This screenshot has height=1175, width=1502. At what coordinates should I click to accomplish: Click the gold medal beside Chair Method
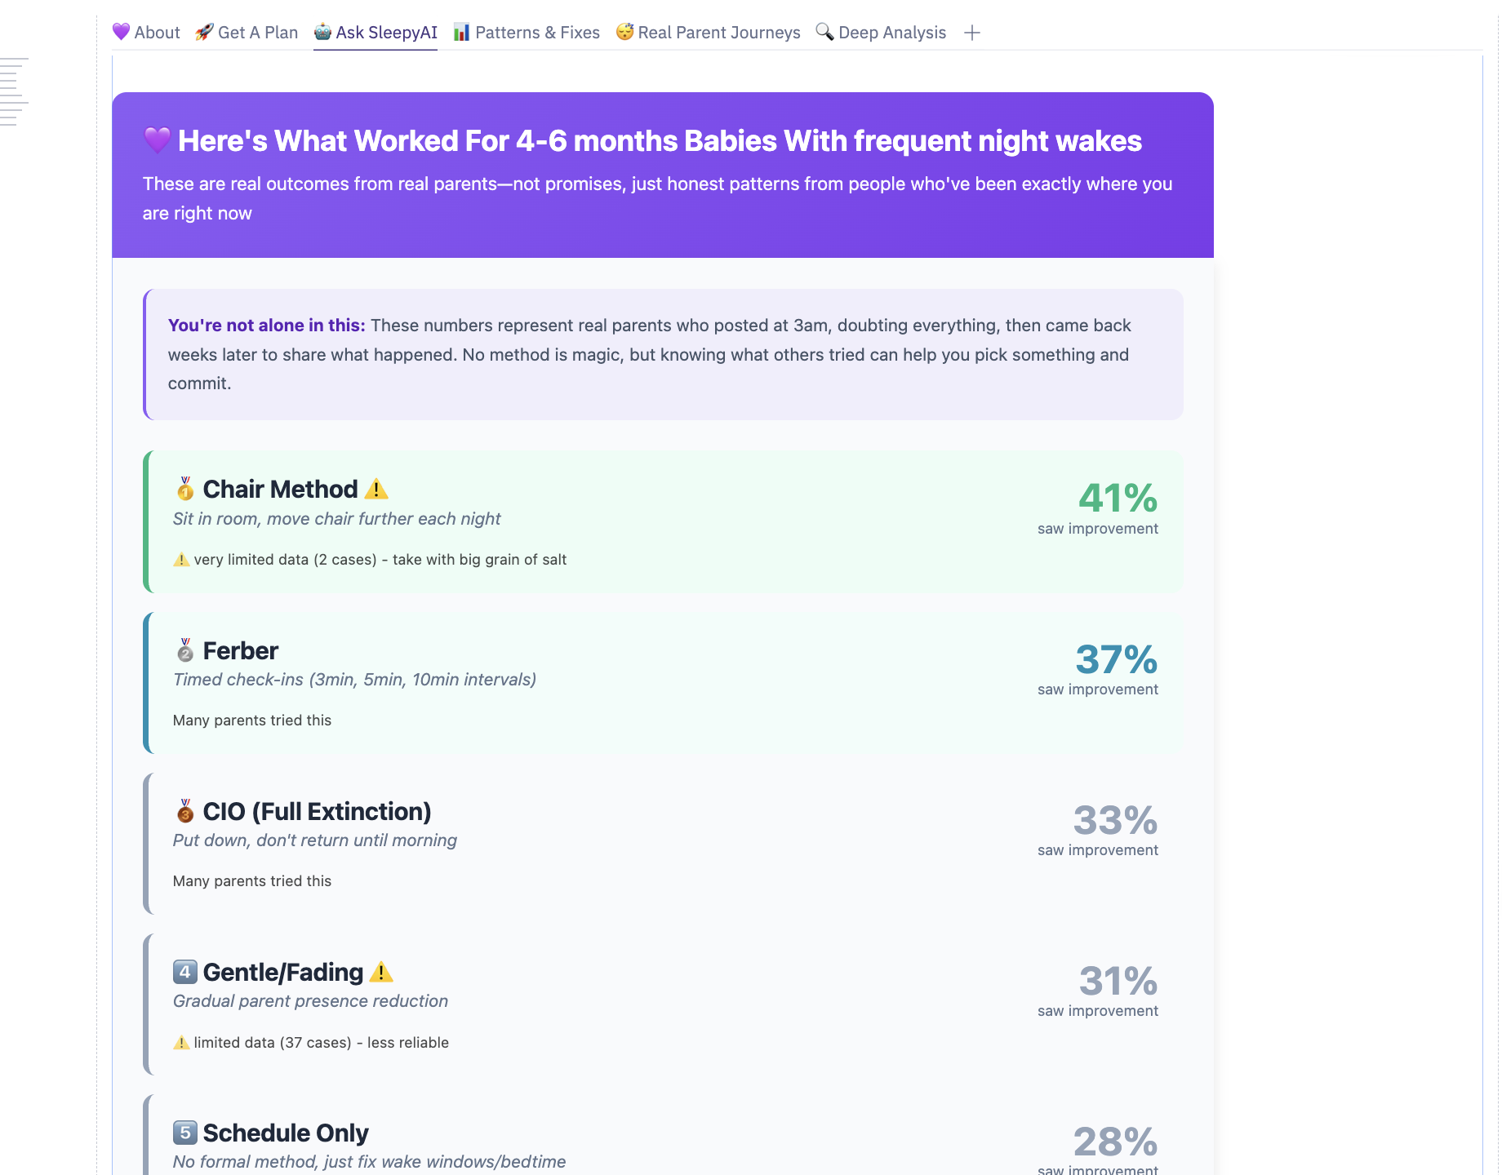point(185,489)
